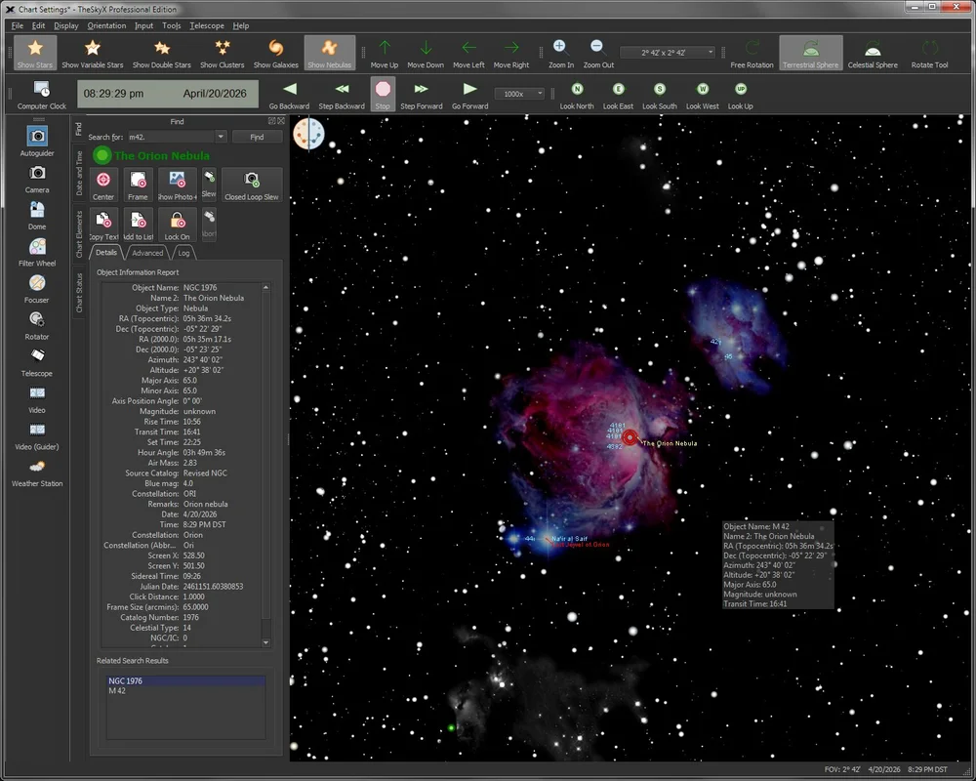This screenshot has height=781, width=976.
Task: Open the Autoguider panel icon
Action: [37, 136]
